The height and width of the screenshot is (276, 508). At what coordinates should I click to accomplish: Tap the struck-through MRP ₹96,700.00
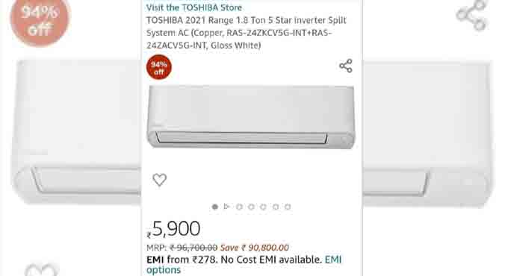pyautogui.click(x=193, y=248)
